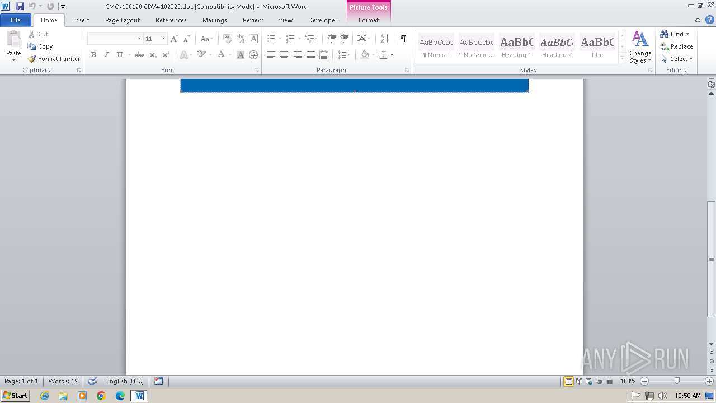The height and width of the screenshot is (403, 716).
Task: Open the Select dropdown
Action: pyautogui.click(x=676, y=59)
